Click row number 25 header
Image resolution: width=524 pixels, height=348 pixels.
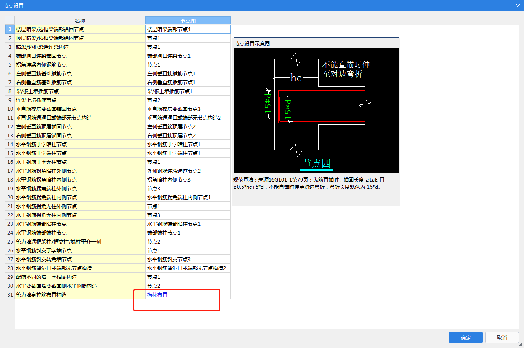[x=10, y=242]
